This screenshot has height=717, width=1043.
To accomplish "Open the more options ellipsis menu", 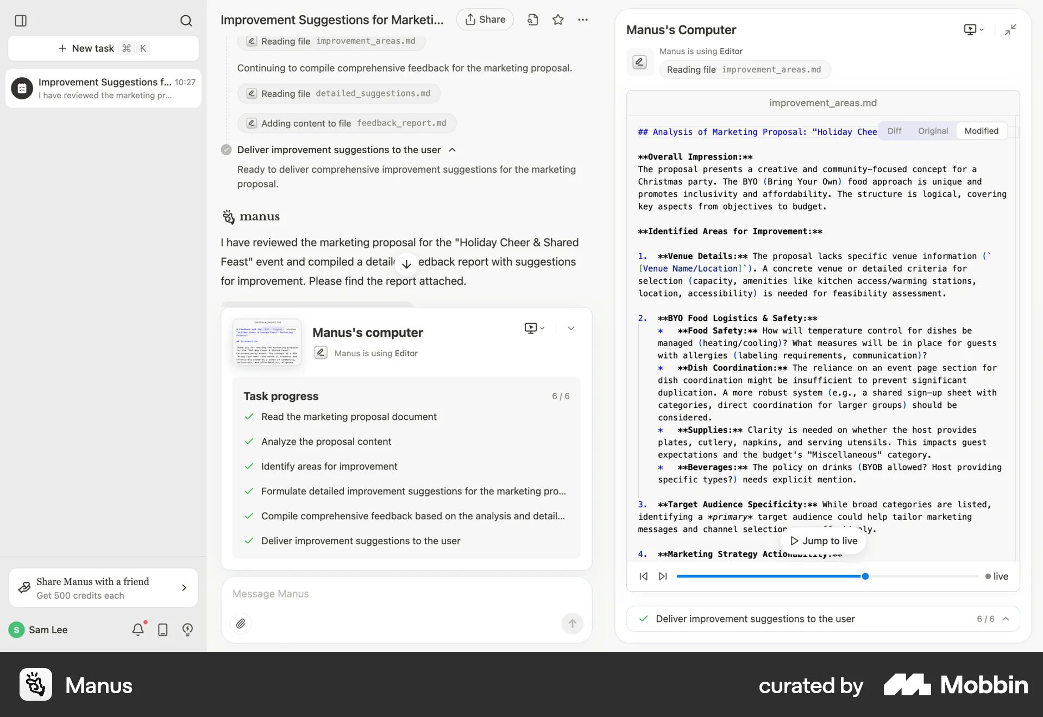I will 583,20.
